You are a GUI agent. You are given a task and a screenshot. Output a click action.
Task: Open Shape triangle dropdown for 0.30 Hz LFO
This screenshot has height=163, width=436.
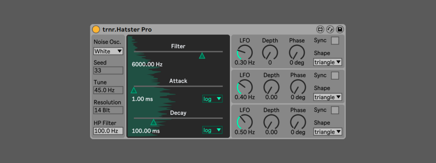click(328, 62)
